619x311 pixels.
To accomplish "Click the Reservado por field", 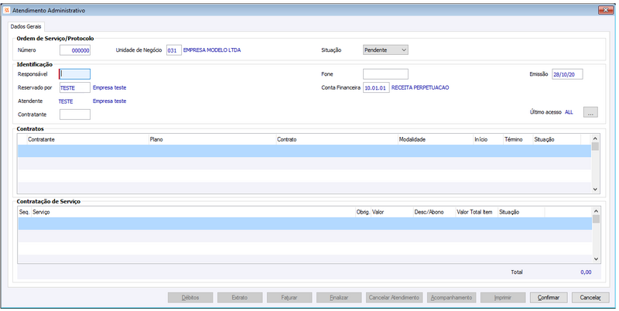I will [x=75, y=87].
